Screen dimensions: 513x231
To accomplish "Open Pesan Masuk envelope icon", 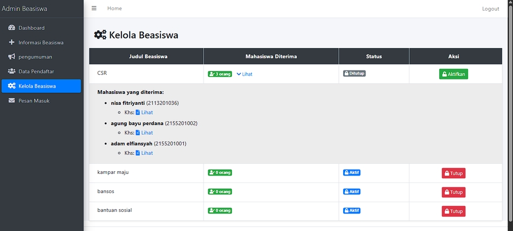I will (12, 100).
